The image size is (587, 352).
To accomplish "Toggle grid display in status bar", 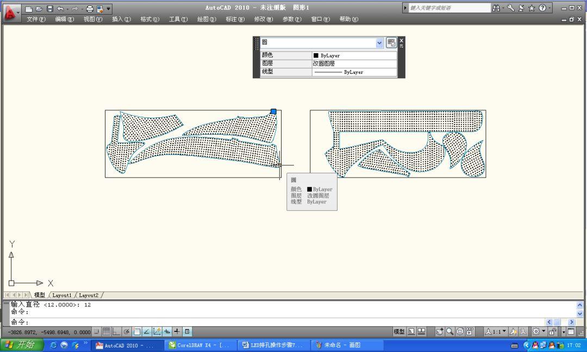I will (106, 331).
